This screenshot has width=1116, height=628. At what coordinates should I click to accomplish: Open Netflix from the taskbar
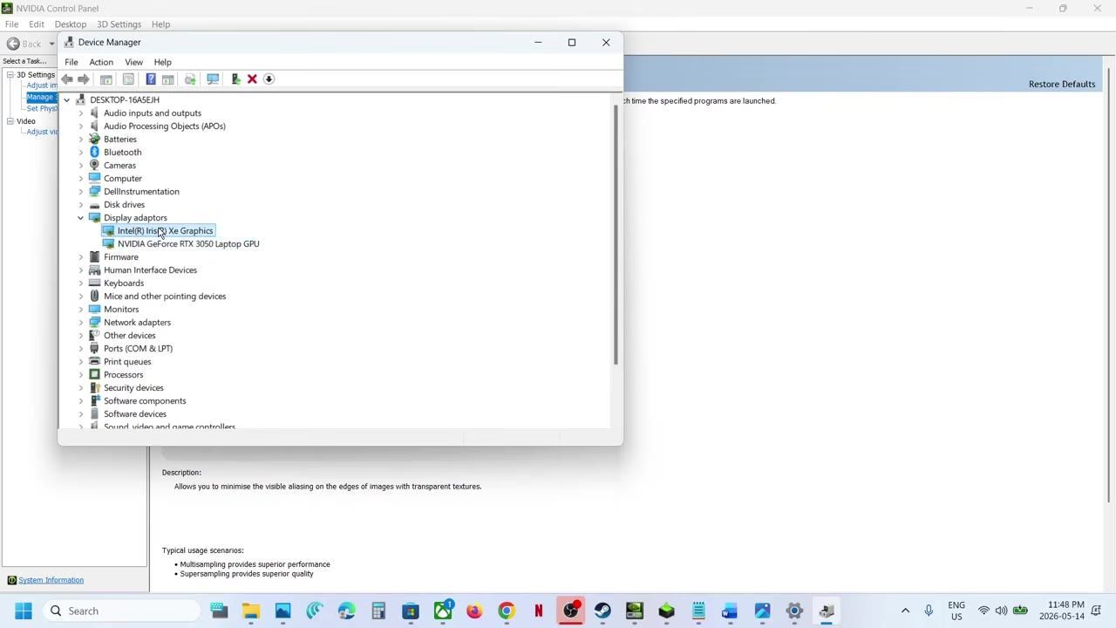[x=539, y=611]
